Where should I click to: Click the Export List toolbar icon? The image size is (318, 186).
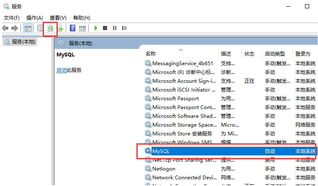click(x=60, y=28)
